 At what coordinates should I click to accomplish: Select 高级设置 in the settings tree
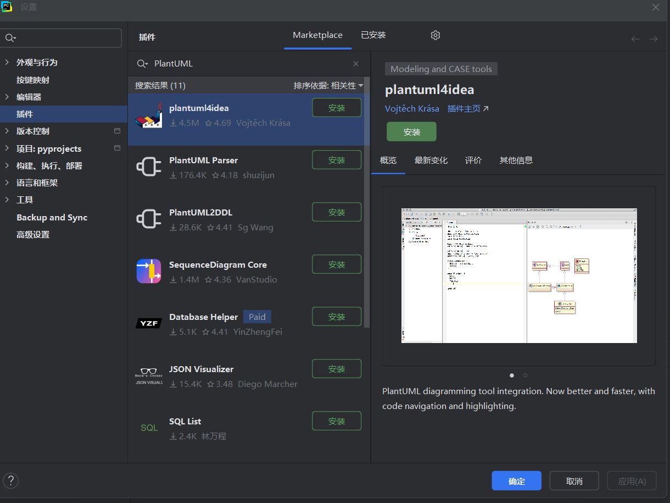coord(33,234)
